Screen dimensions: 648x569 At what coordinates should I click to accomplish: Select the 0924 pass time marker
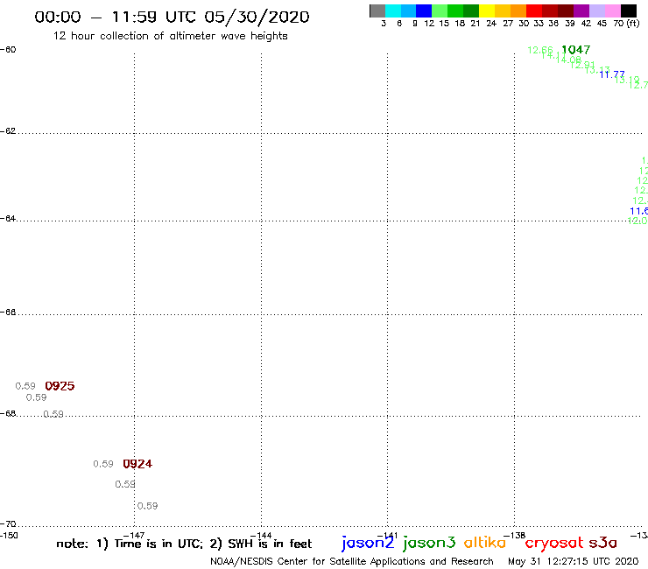[137, 464]
